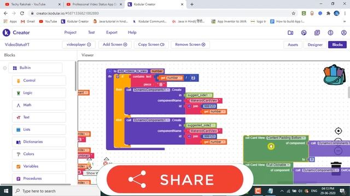Click the Copy Screen button
The image size is (350, 196).
coord(151,45)
